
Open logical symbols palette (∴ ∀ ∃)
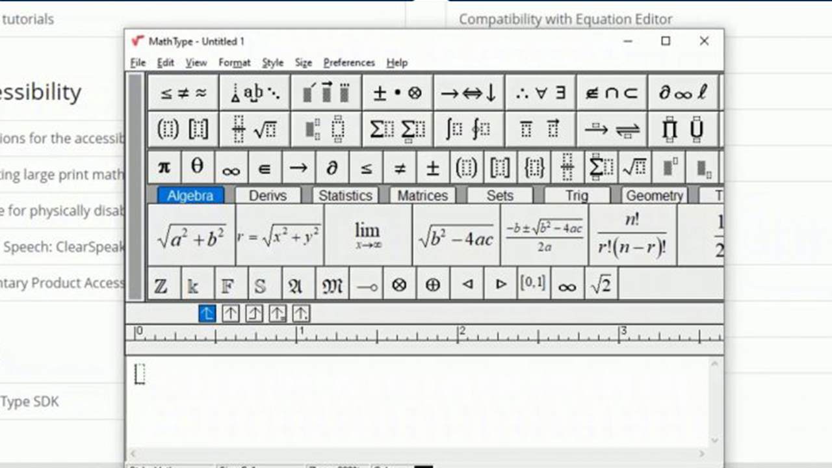coord(541,93)
